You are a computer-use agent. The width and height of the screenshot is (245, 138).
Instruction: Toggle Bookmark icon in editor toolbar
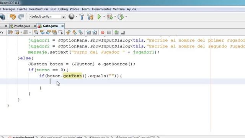tap(81, 32)
